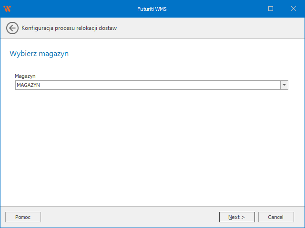The image size is (305, 228).
Task: Maximize the Futuriti WMS window
Action: 271,9
